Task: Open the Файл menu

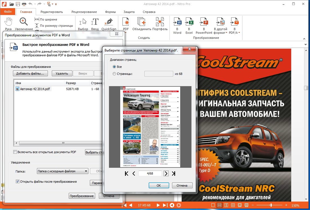Action: (8, 12)
